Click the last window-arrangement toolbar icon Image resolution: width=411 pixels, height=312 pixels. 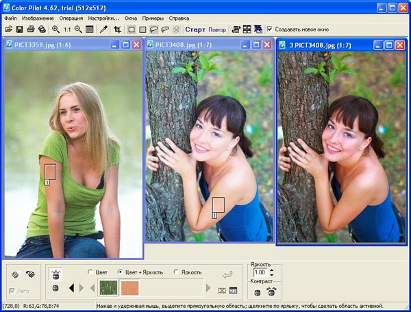pos(258,29)
